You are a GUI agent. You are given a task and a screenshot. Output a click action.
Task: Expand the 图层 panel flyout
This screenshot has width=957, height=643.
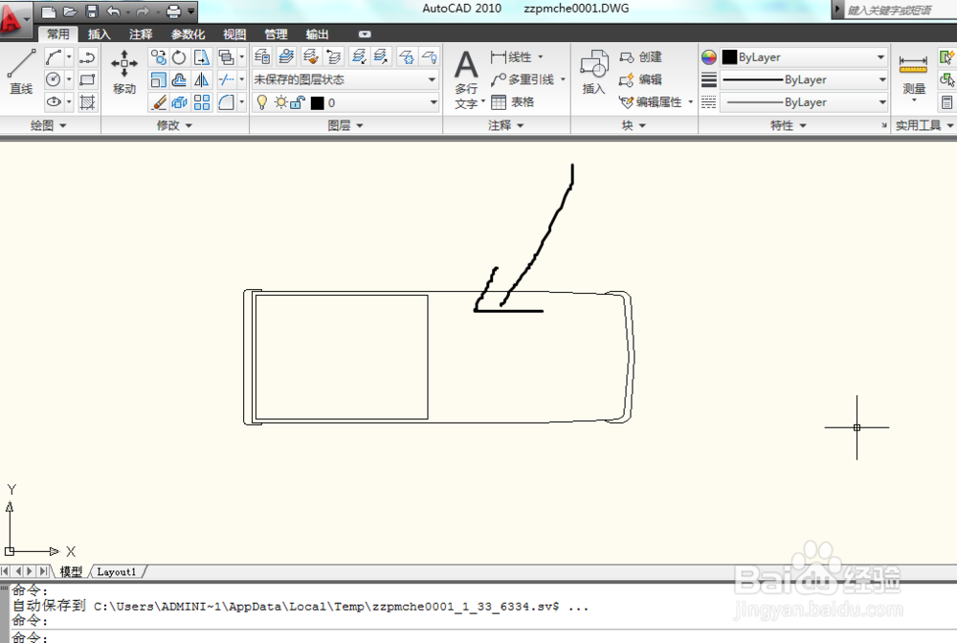[345, 125]
